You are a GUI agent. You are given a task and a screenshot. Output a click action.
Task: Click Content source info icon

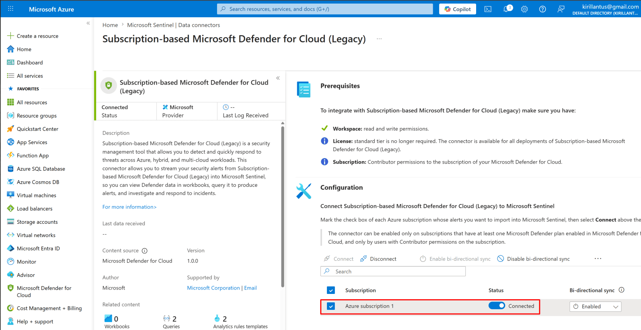145,251
